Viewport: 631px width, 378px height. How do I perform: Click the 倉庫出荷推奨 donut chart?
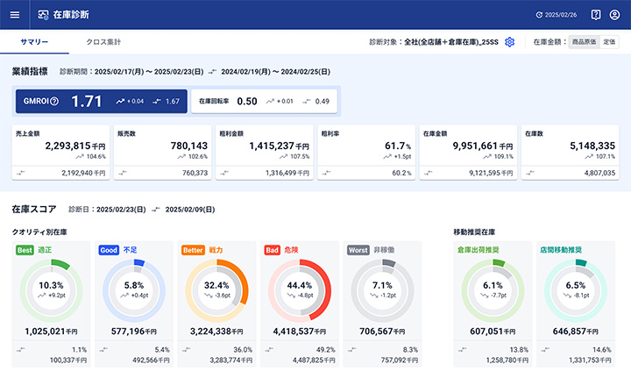point(492,291)
